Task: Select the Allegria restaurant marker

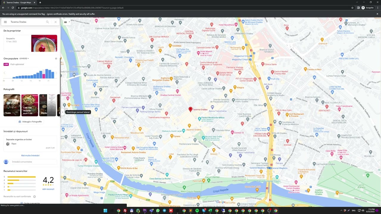Action: [x=235, y=87]
